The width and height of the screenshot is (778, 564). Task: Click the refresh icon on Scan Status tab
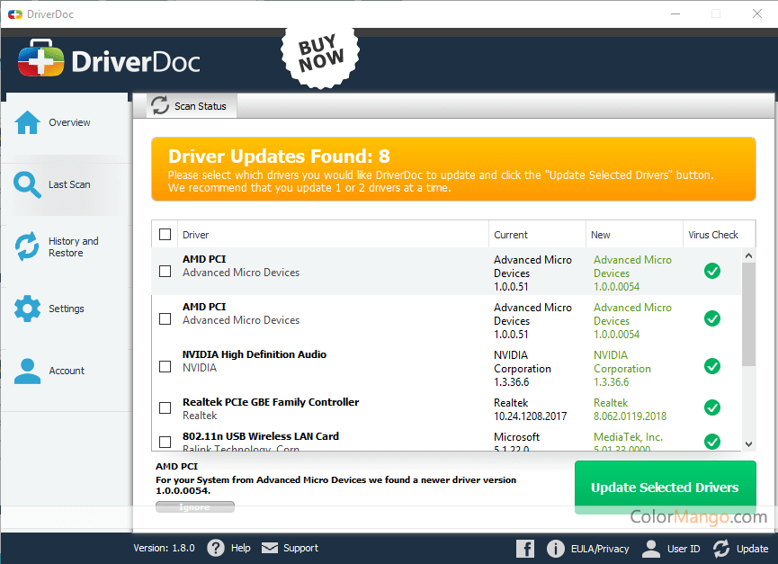159,105
